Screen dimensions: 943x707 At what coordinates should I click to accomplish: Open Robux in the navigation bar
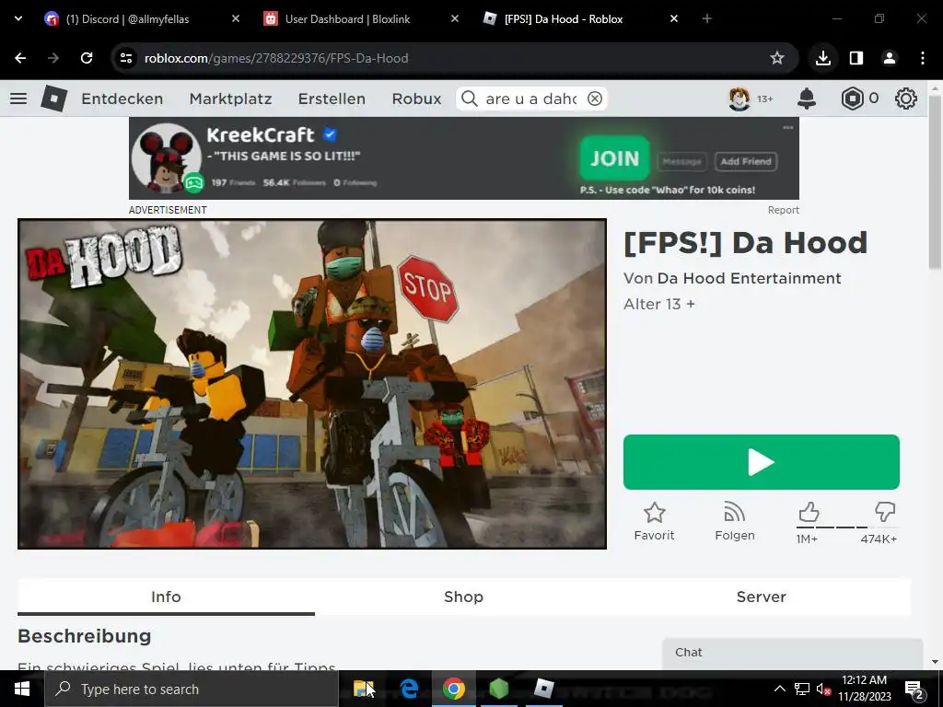tap(416, 99)
